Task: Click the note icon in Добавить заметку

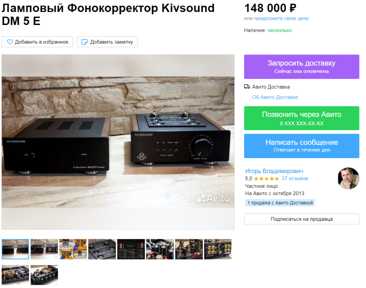Action: 84,42
